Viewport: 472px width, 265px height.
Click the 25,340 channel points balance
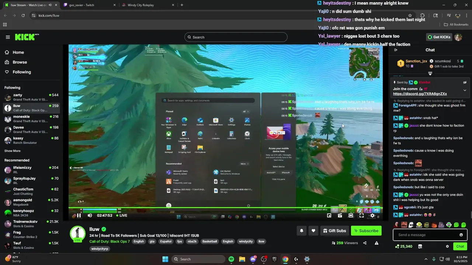(404, 247)
